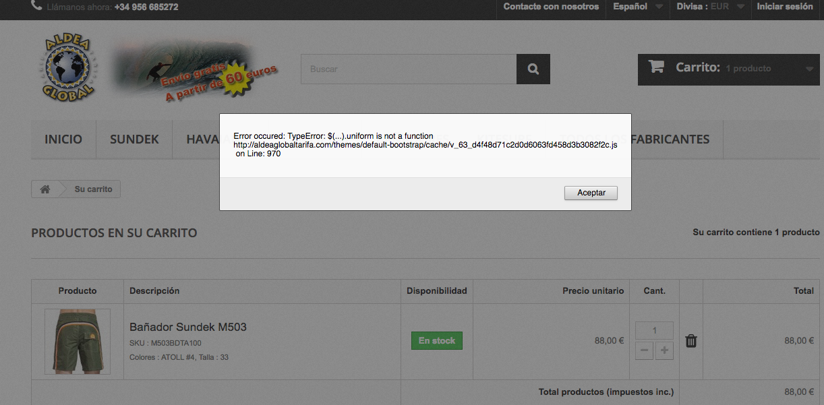Image resolution: width=824 pixels, height=405 pixels.
Task: Click Su carrito contiene 1 producto text
Action: click(x=756, y=232)
